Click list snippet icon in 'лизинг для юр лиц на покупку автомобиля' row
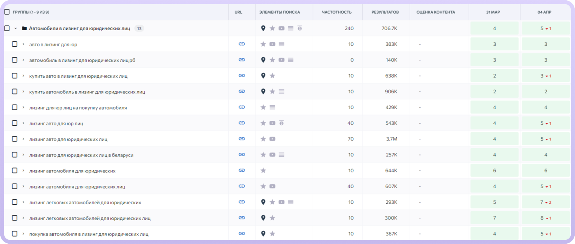 coord(272,107)
